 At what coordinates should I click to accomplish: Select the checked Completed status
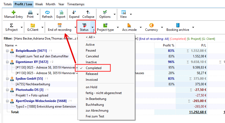pos(93,68)
